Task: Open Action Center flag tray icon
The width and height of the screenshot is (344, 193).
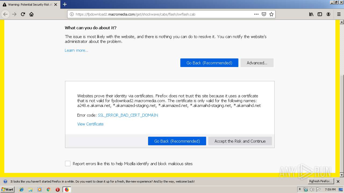Action: 318,190
